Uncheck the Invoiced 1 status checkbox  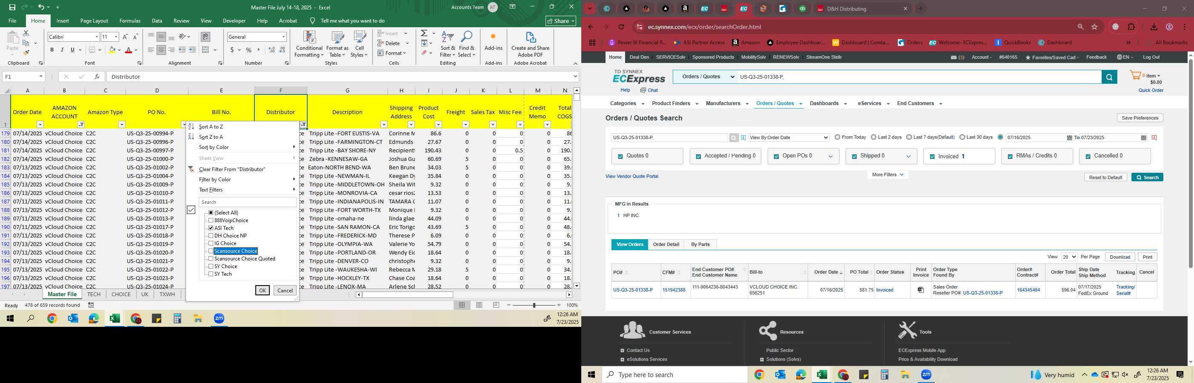pyautogui.click(x=932, y=157)
